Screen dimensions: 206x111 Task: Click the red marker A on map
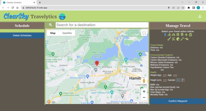(x=97, y=63)
